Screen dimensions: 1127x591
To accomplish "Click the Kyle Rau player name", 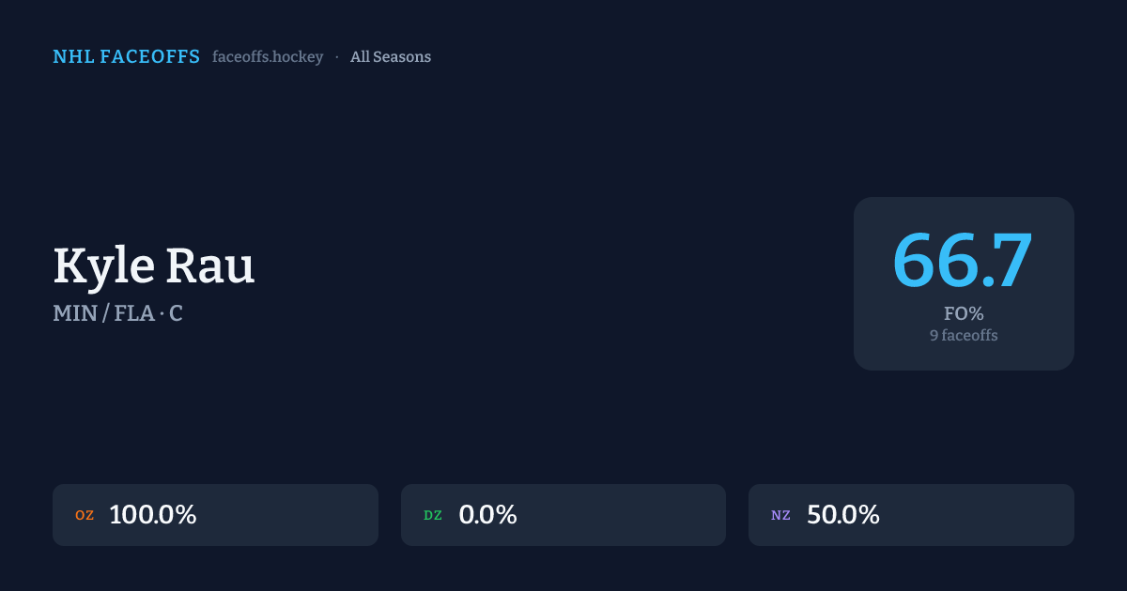I will pyautogui.click(x=154, y=265).
